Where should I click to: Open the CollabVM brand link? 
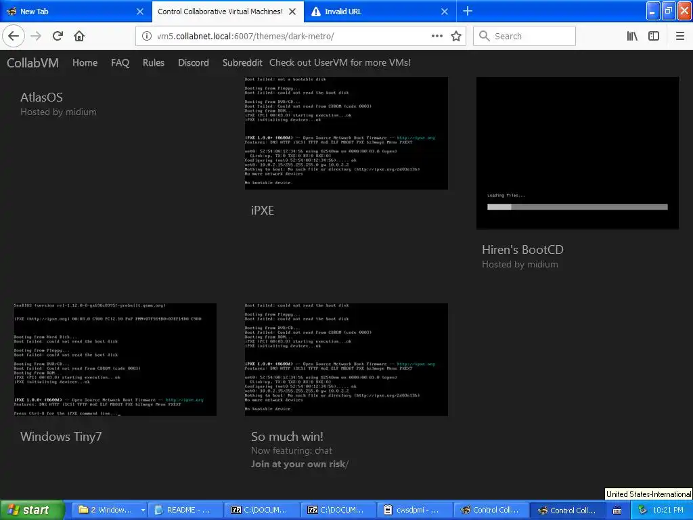coord(32,63)
